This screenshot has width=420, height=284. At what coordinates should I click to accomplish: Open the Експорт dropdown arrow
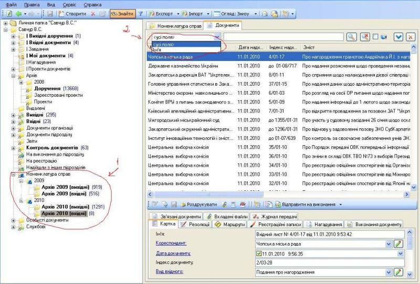[x=178, y=14]
